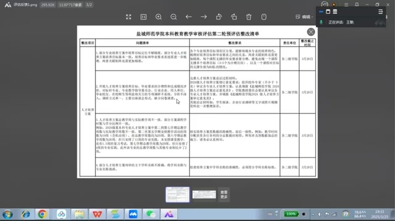Go to next image with right arrow
This screenshot has width=395, height=221.
tap(203, 17)
